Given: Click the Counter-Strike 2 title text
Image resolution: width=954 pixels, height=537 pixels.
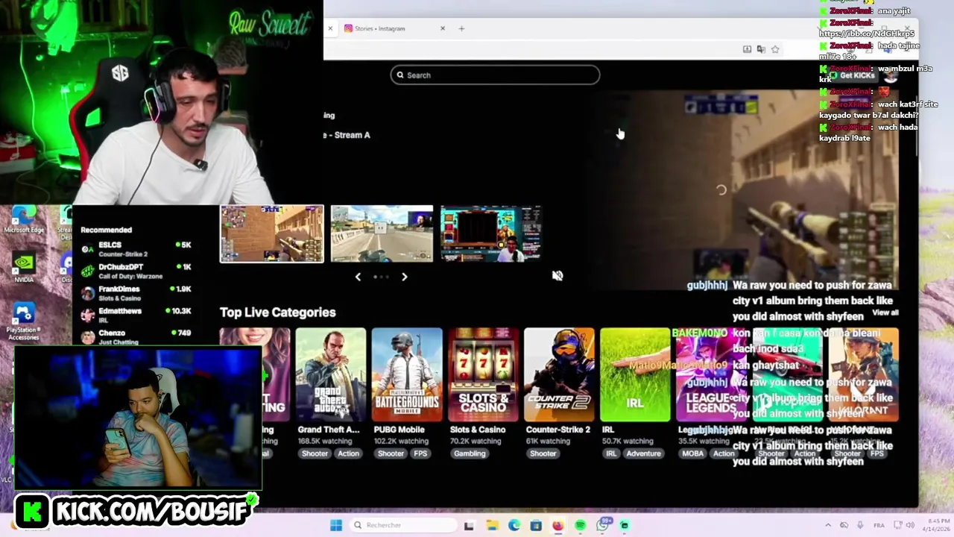Looking at the screenshot, I should [x=557, y=430].
